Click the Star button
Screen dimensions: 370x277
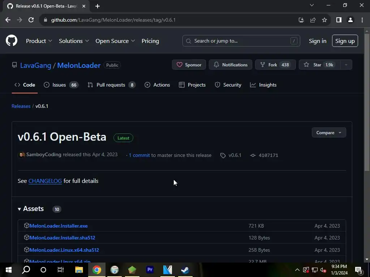(x=319, y=65)
